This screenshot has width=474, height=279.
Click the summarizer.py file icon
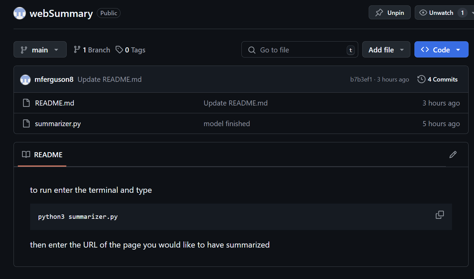pos(26,124)
